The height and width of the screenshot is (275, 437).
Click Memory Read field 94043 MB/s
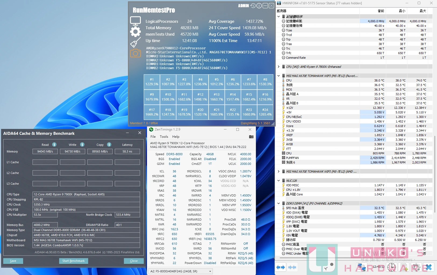pos(45,151)
